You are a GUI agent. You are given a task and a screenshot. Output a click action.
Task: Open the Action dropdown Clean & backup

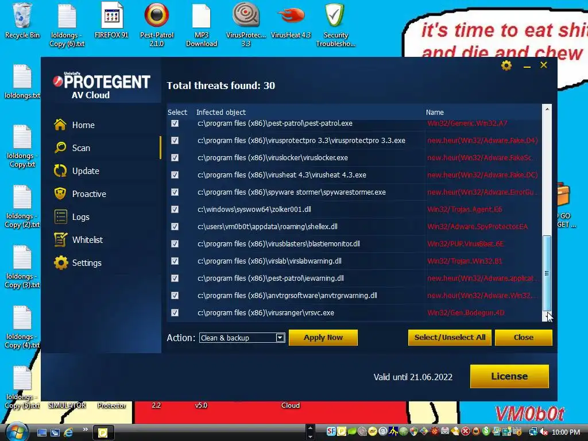coord(242,338)
